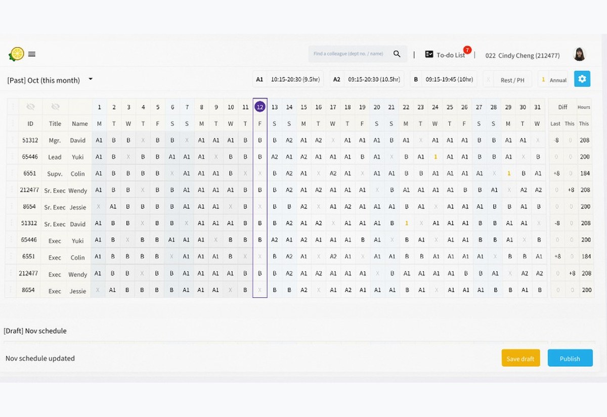
Task: Click the Title column header
Action: point(55,123)
